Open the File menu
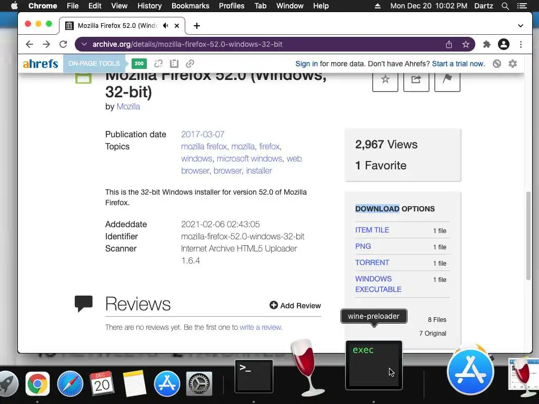The image size is (539, 404). pos(73,6)
